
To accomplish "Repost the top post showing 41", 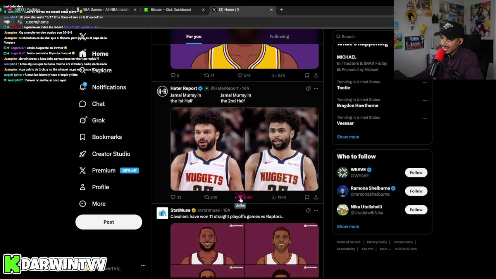I will [209, 75].
